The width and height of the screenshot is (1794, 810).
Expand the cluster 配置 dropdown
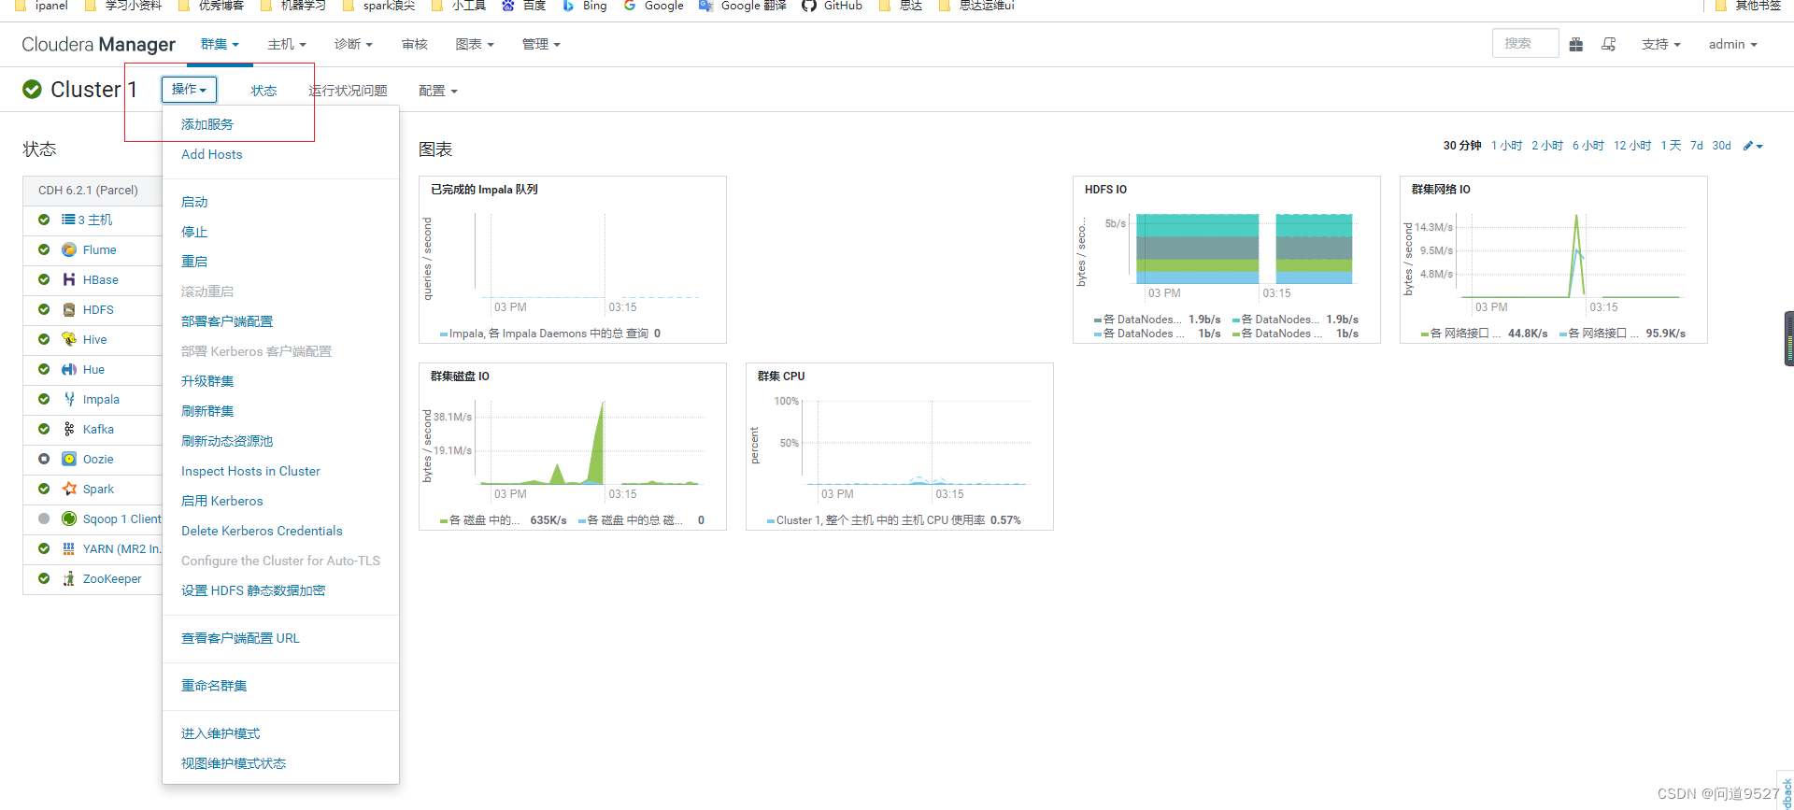click(438, 91)
